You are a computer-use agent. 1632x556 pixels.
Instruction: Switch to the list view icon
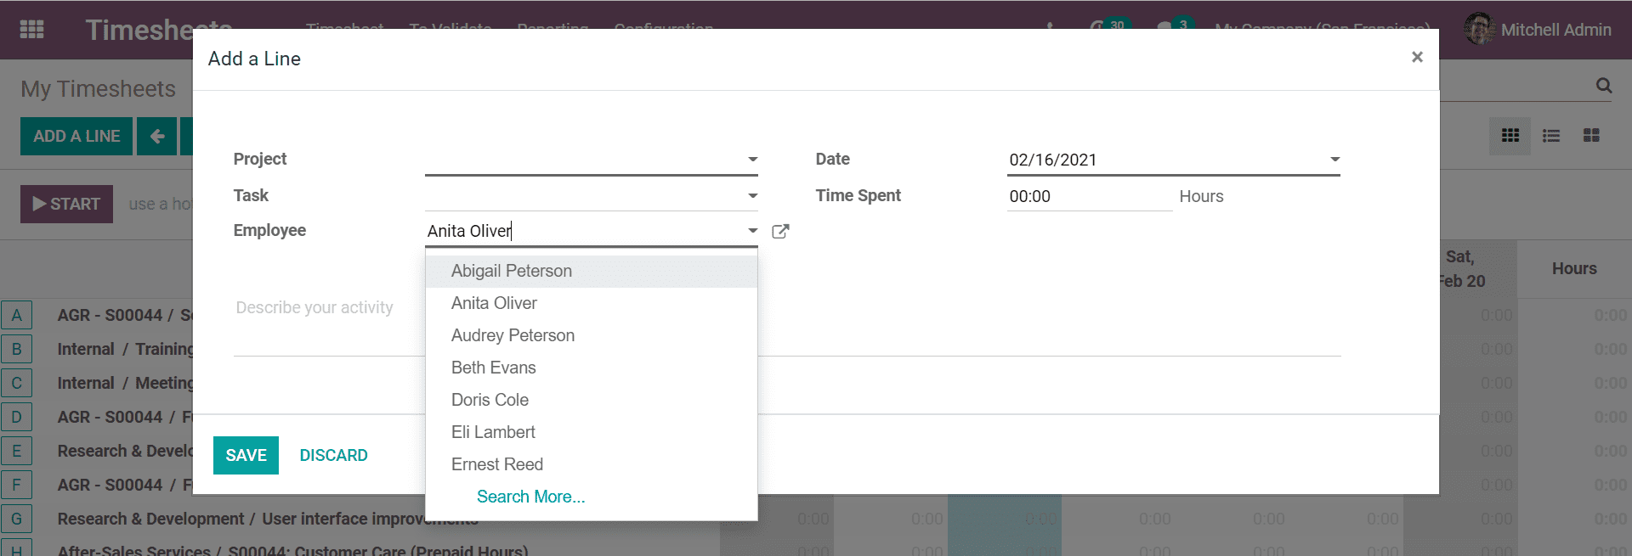[1551, 136]
